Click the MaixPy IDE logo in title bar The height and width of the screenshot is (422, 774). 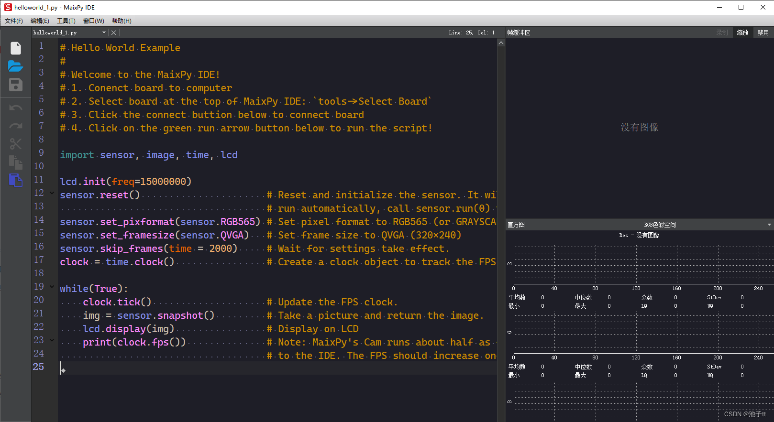[x=8, y=7]
